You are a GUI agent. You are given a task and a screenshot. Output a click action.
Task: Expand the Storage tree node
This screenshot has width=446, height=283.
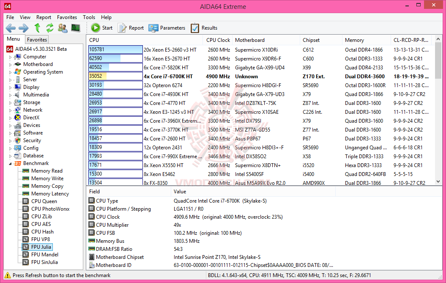click(10, 103)
